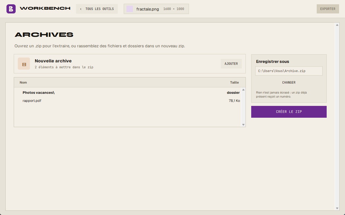Click the CHANGER button under Enregistrer sous
Viewport: 345px width, 215px height.
click(x=289, y=83)
